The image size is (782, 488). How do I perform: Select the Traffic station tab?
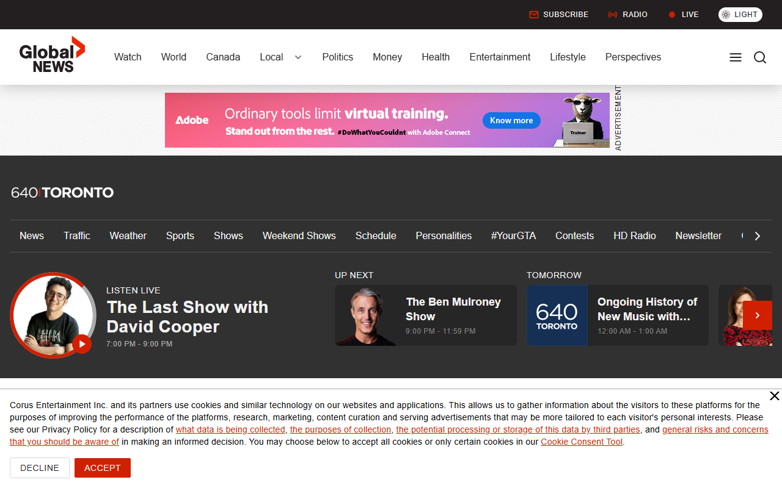point(77,235)
